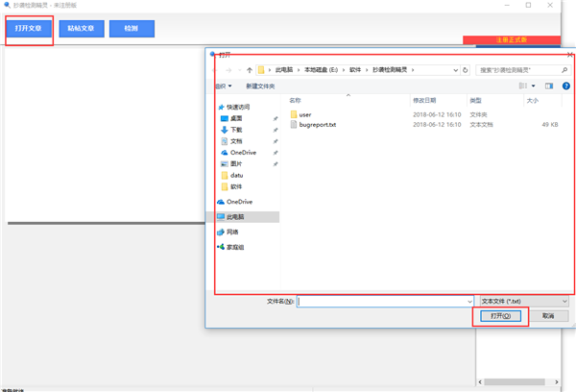Screen dimensions: 576x392
Task: Select 网络 in navigation pane
Action: point(232,232)
